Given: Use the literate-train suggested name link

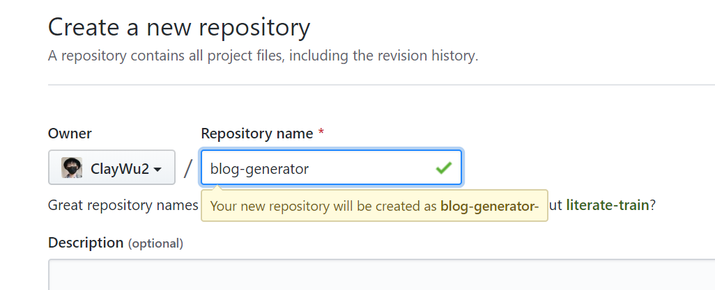Looking at the screenshot, I should coord(608,206).
